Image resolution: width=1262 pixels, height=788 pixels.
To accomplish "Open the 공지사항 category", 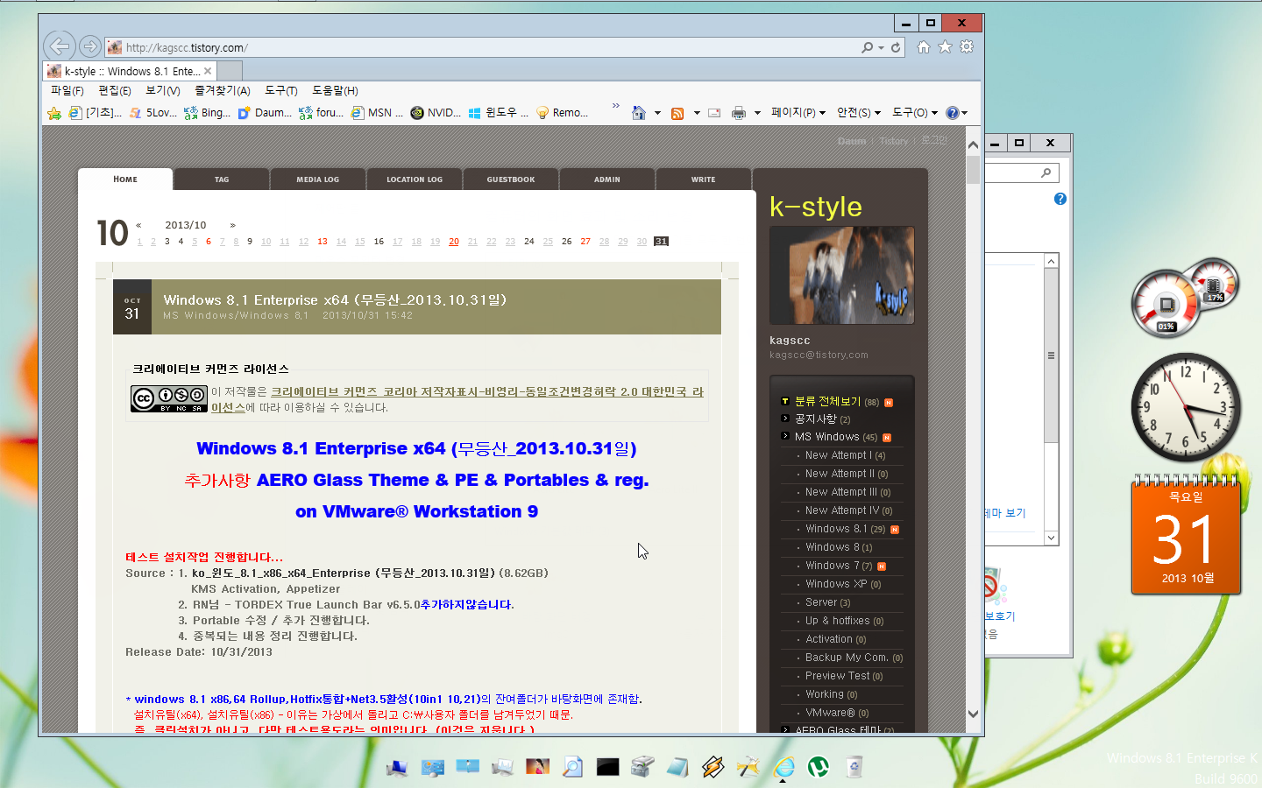I will (815, 419).
